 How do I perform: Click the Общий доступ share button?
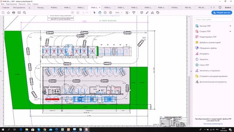(x=222, y=12)
